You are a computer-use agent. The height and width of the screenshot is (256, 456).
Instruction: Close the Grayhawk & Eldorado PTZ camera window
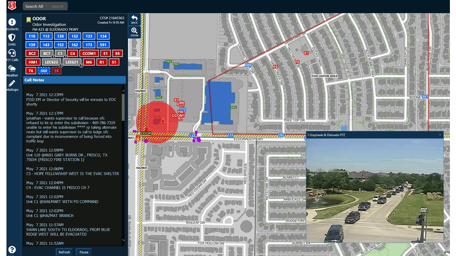click(x=440, y=135)
